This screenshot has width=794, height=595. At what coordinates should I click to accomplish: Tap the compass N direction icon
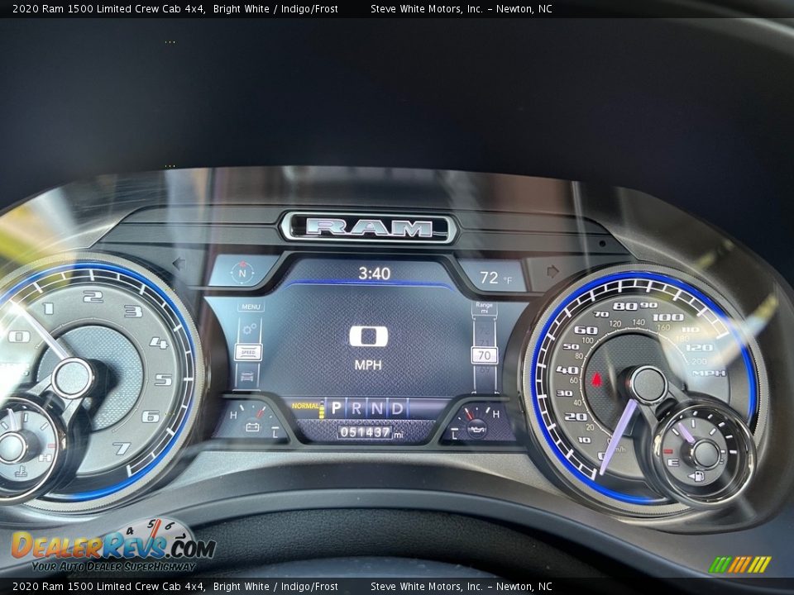coord(242,273)
